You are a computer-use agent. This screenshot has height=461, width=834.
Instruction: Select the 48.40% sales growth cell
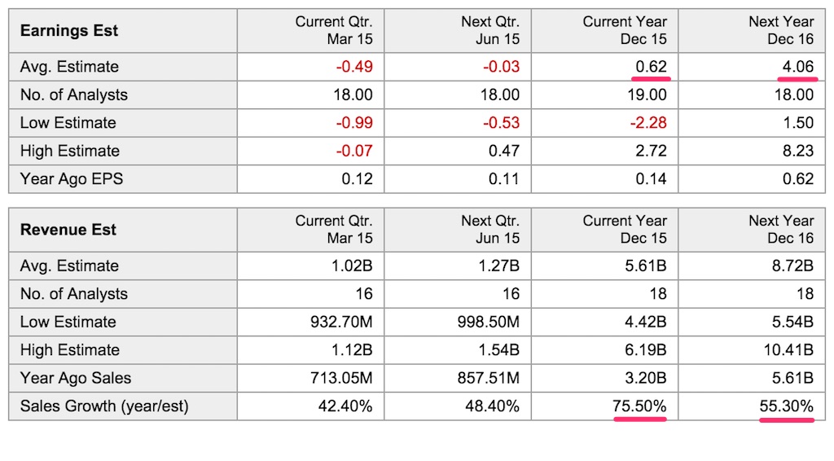tap(492, 406)
